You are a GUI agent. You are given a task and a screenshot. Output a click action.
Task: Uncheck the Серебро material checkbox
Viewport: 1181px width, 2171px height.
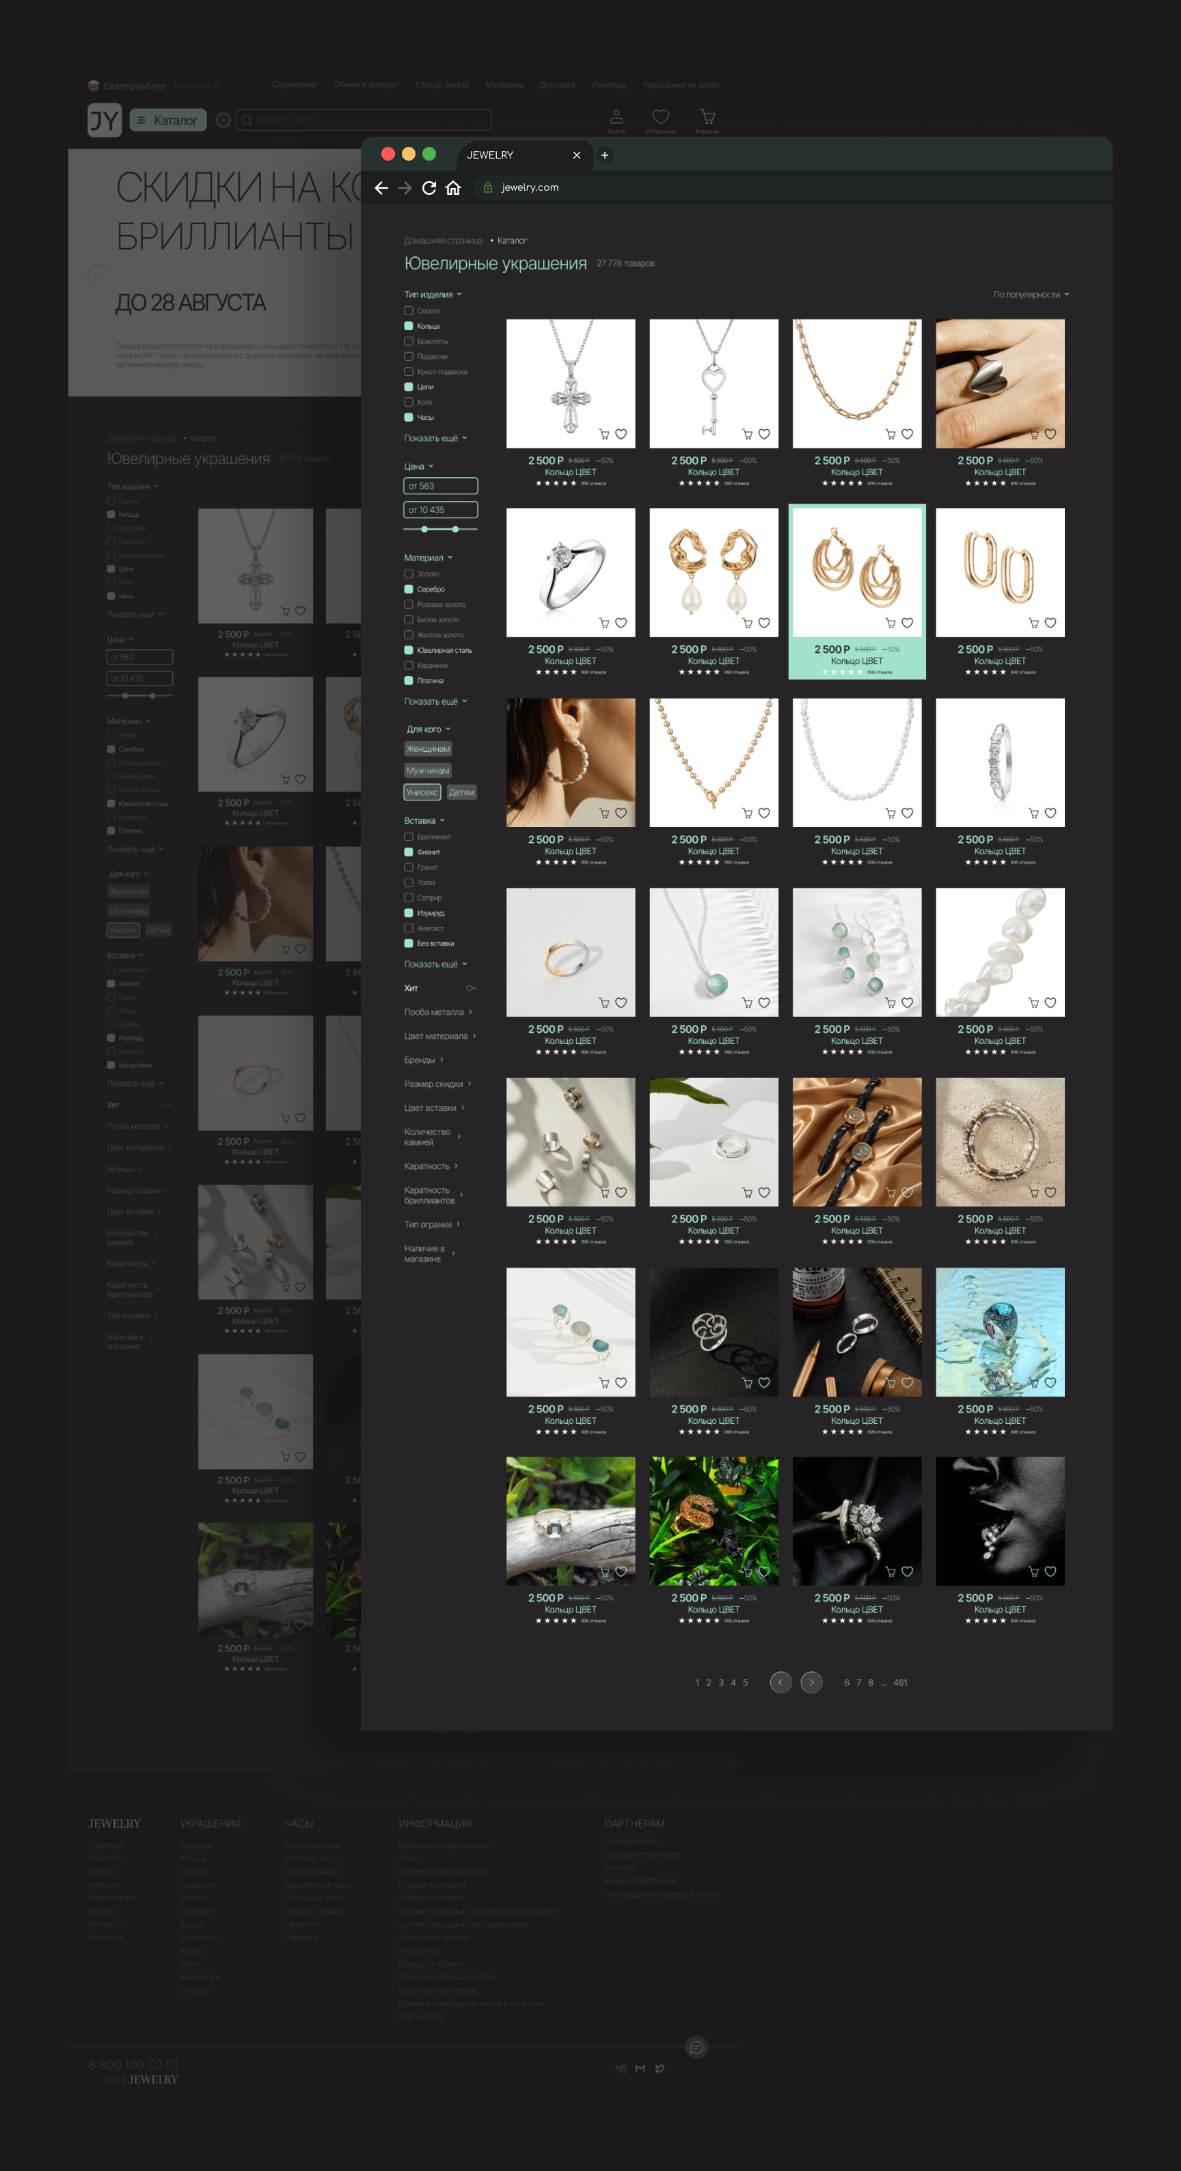point(409,589)
